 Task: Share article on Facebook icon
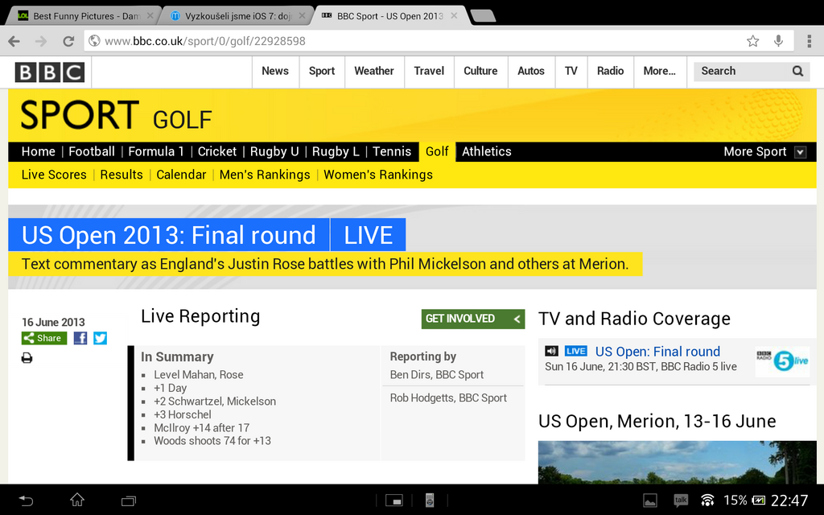click(80, 338)
